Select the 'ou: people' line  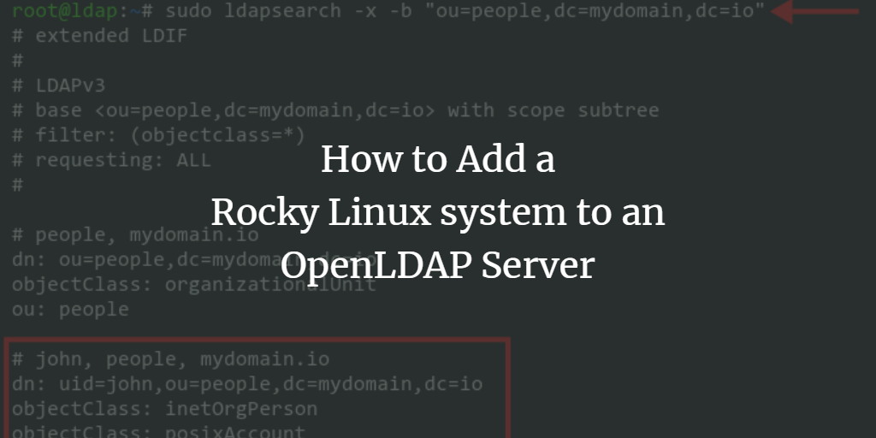click(x=70, y=310)
